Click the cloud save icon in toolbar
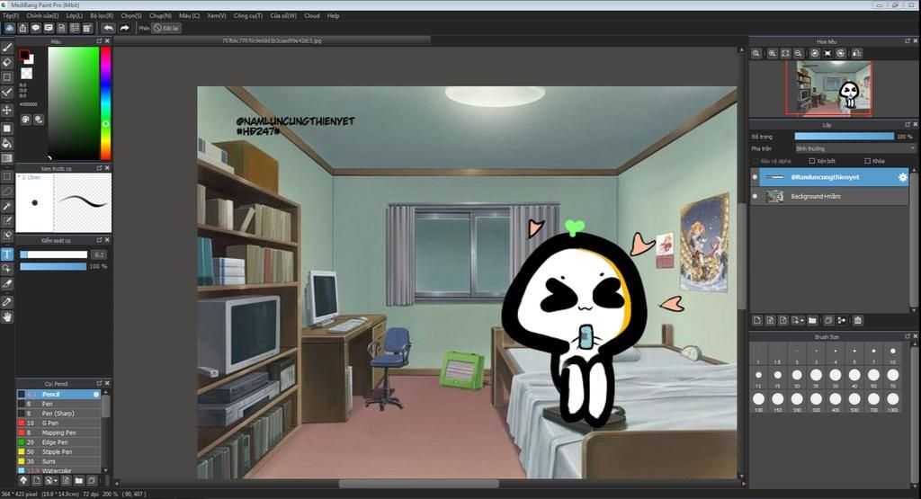The height and width of the screenshot is (499, 921). (9, 28)
